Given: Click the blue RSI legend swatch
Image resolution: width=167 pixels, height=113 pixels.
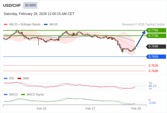Looking at the screenshot, I should coord(6,79).
